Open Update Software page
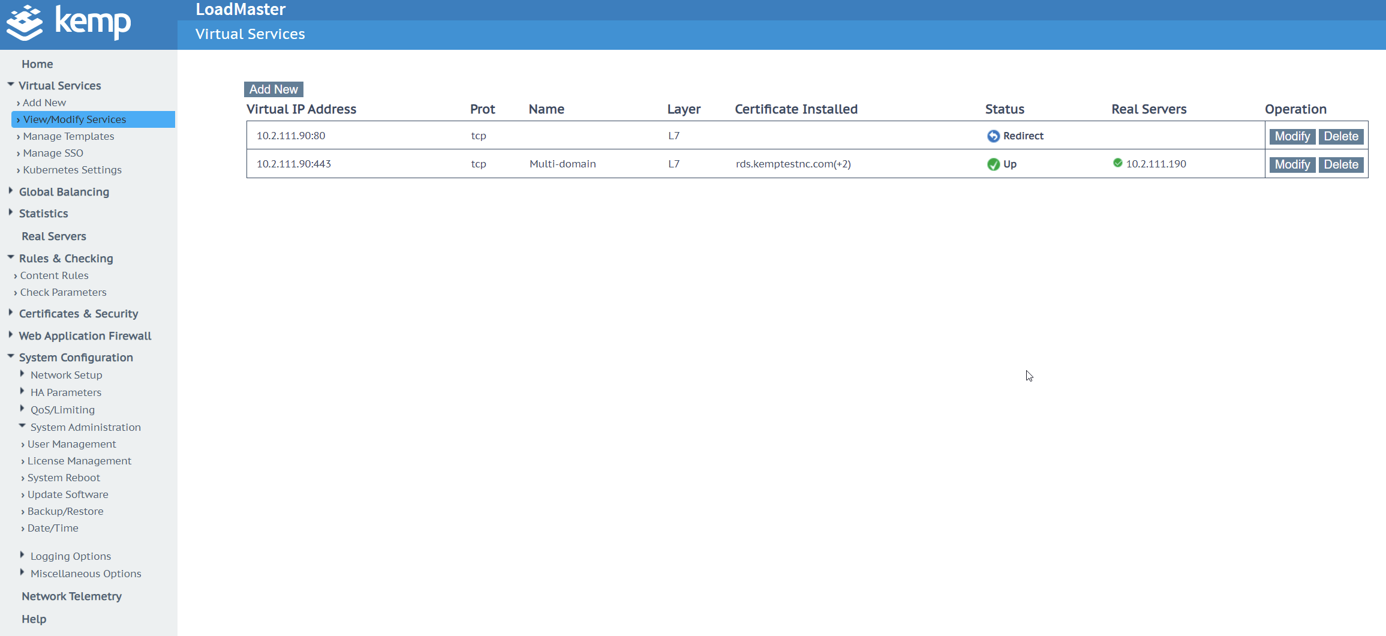The width and height of the screenshot is (1386, 636). pyautogui.click(x=68, y=494)
